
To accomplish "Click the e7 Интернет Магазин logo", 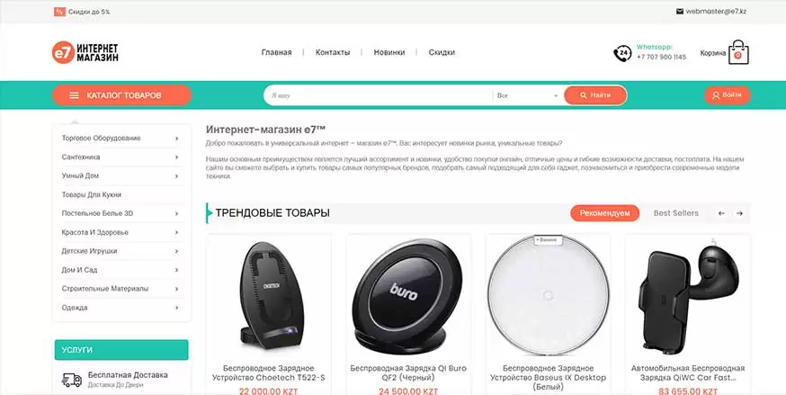I will pyautogui.click(x=85, y=52).
